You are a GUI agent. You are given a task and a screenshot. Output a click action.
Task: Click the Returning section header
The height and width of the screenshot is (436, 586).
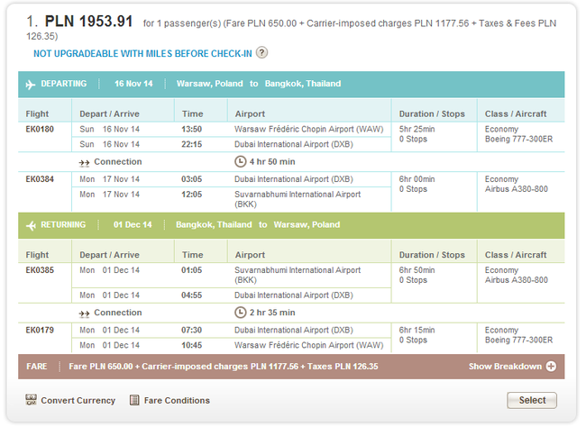tap(63, 225)
